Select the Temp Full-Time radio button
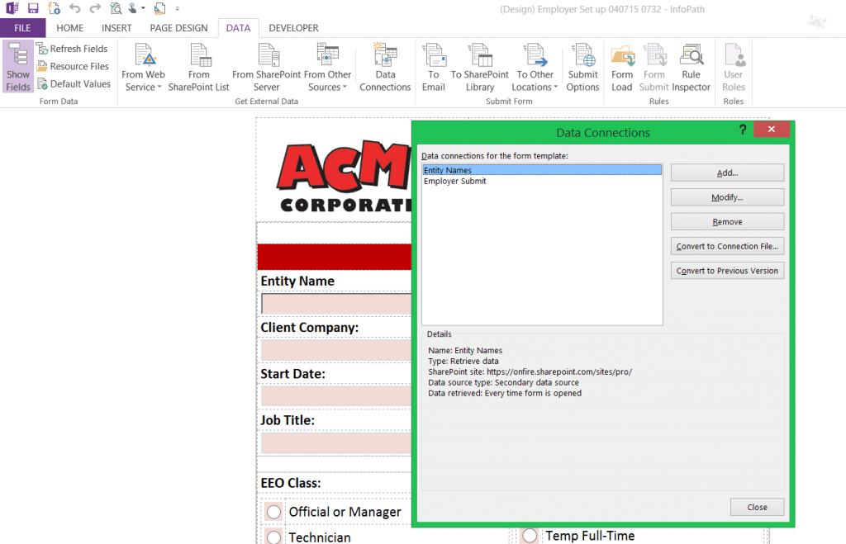Image resolution: width=846 pixels, height=544 pixels. [530, 536]
